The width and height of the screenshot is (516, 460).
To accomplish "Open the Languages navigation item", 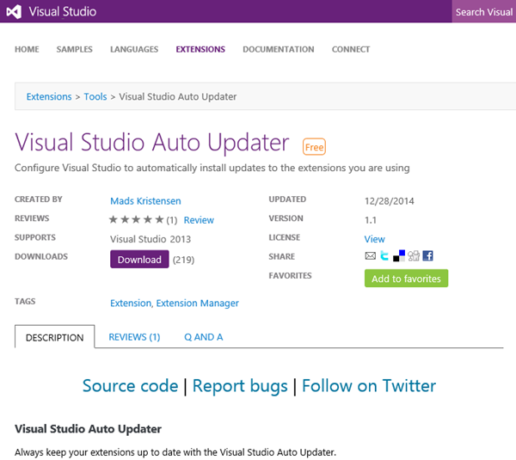I will point(134,50).
